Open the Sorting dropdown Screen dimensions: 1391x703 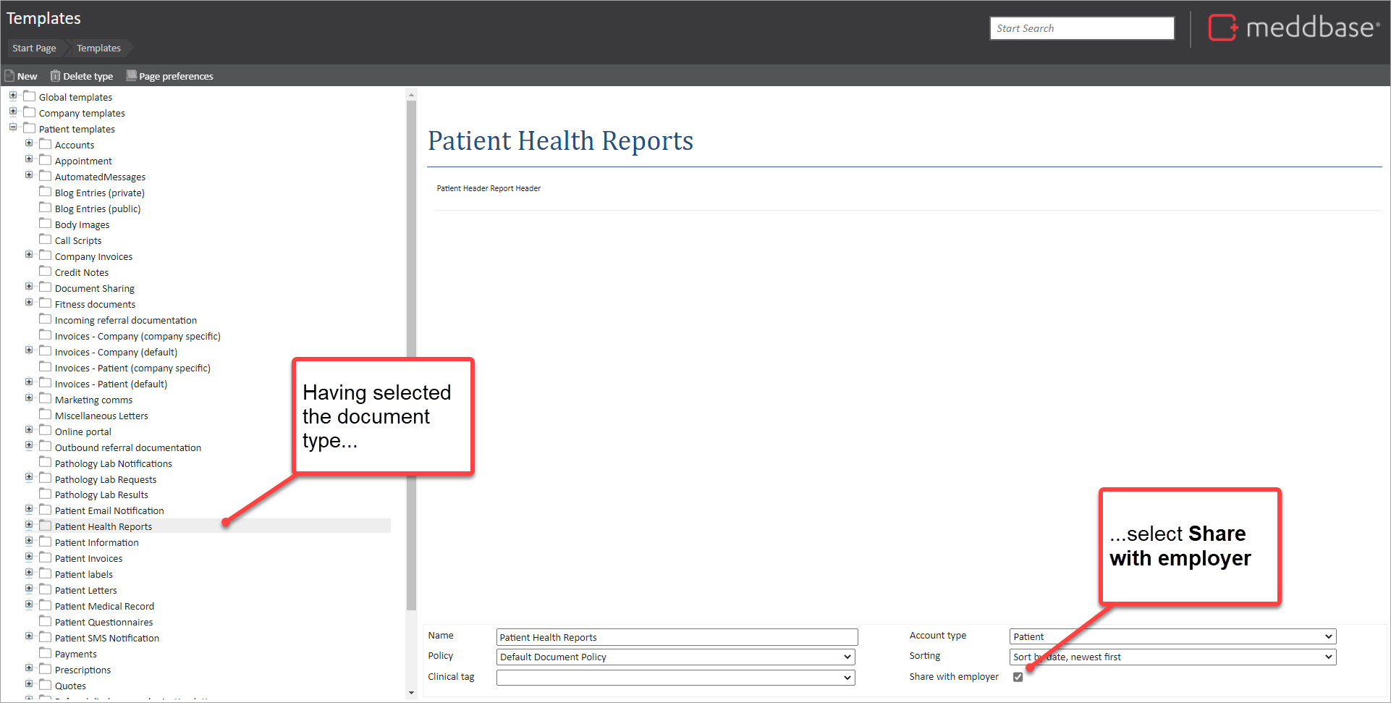point(1172,657)
